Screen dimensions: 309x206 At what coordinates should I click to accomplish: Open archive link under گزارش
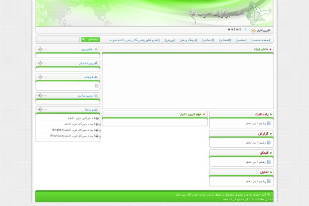point(256,143)
